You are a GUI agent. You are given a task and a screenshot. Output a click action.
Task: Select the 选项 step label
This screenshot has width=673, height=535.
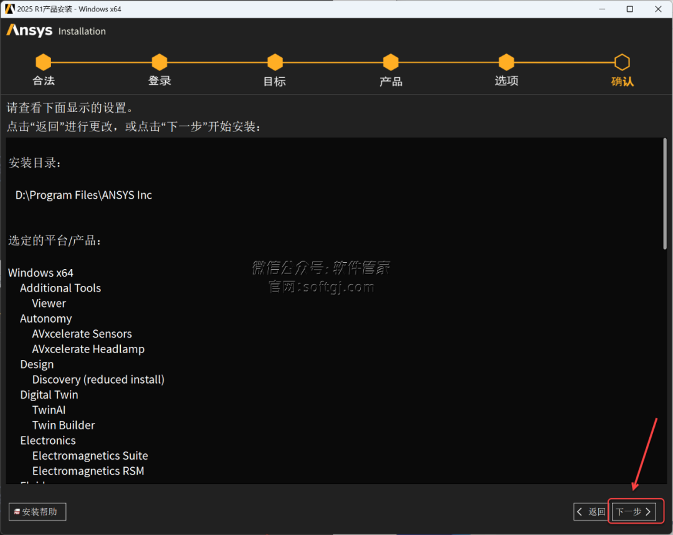(507, 81)
